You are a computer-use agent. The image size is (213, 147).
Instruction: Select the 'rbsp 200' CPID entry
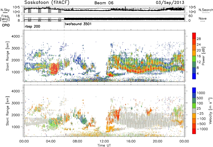[32, 26]
